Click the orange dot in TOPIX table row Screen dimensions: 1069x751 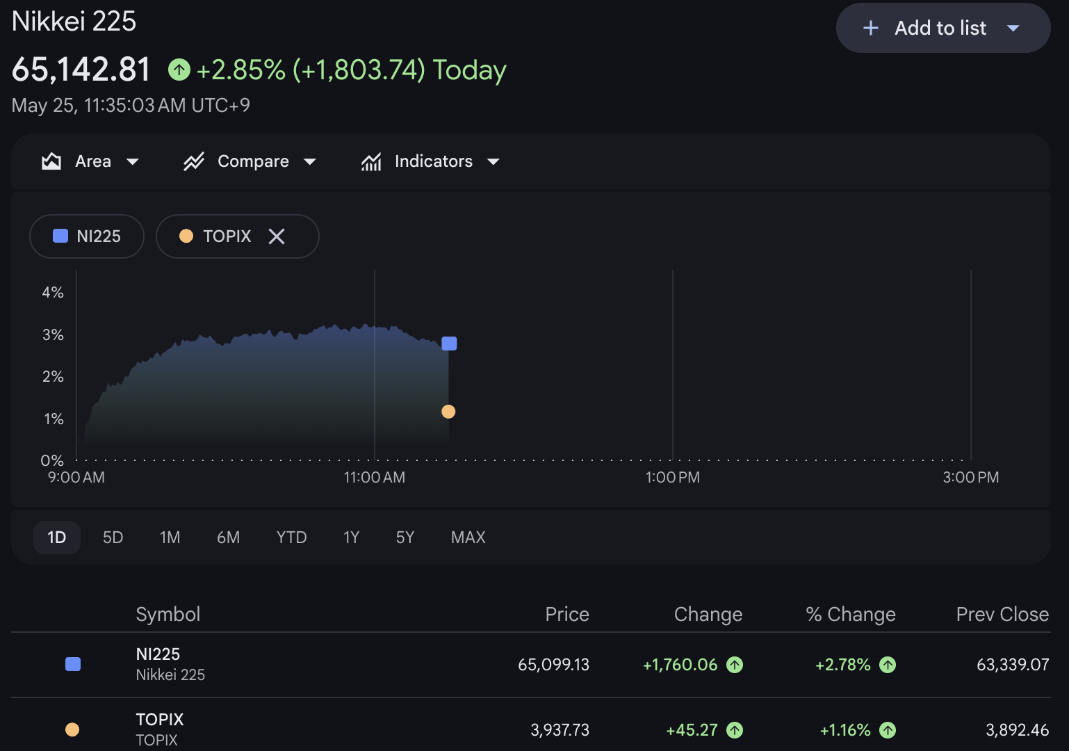pyautogui.click(x=72, y=729)
